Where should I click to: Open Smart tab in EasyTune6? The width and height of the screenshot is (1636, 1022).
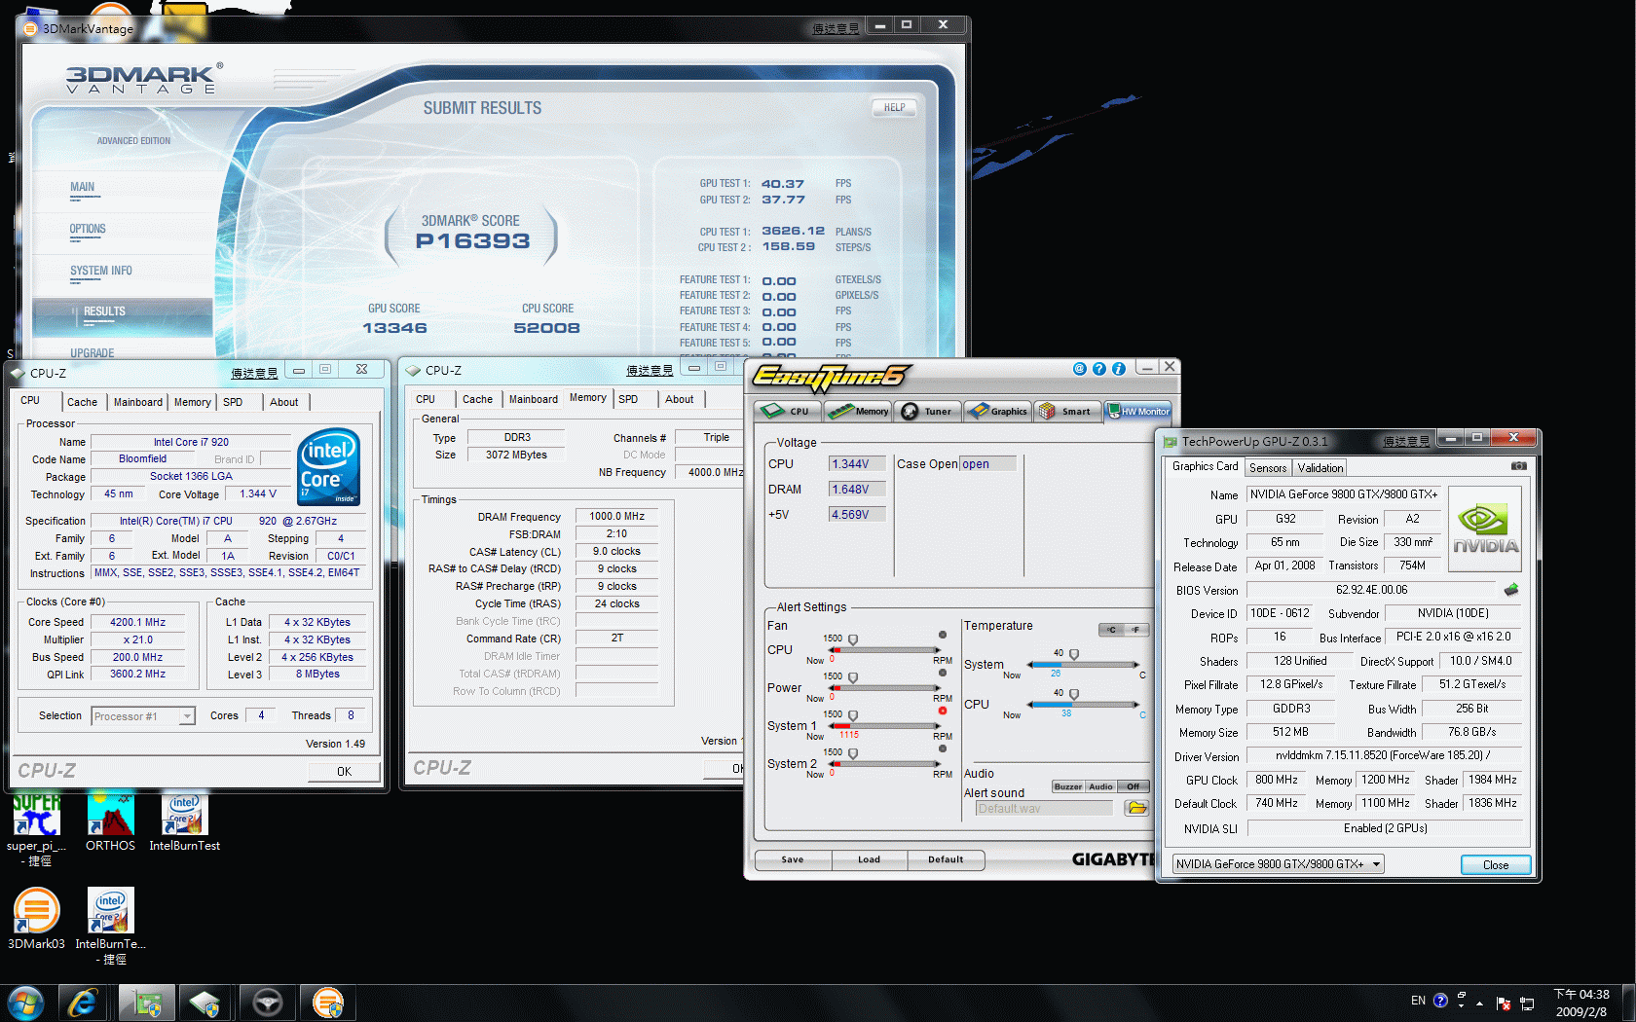pyautogui.click(x=1067, y=411)
